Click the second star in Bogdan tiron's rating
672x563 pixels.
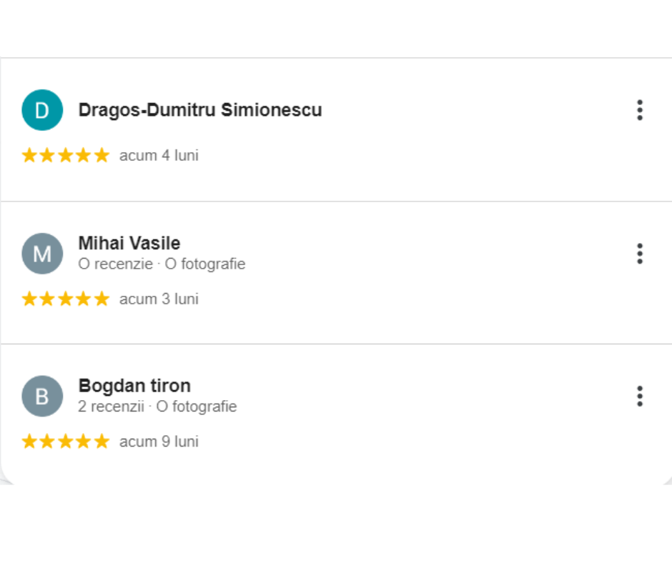pyautogui.click(x=47, y=442)
